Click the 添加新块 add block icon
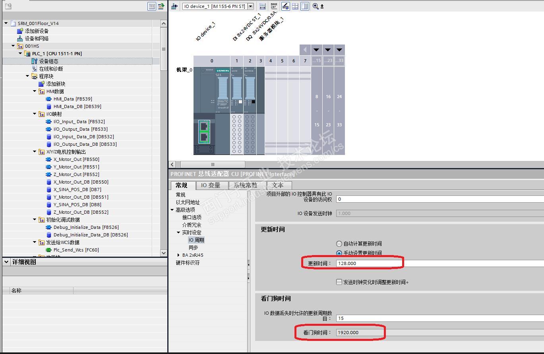 (42, 84)
